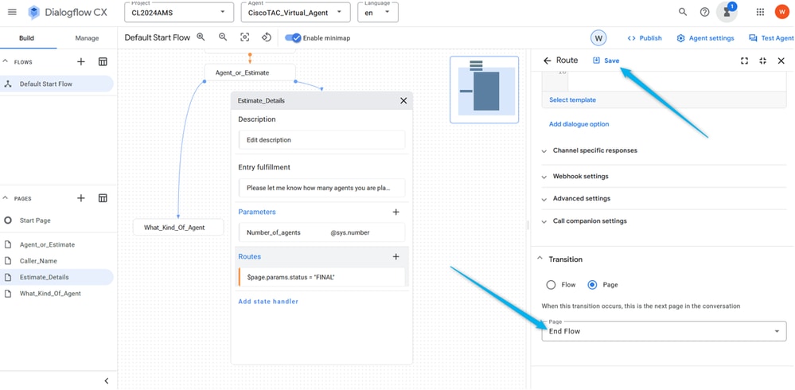Open the Routes section heading
The height and width of the screenshot is (390, 795).
(x=249, y=256)
